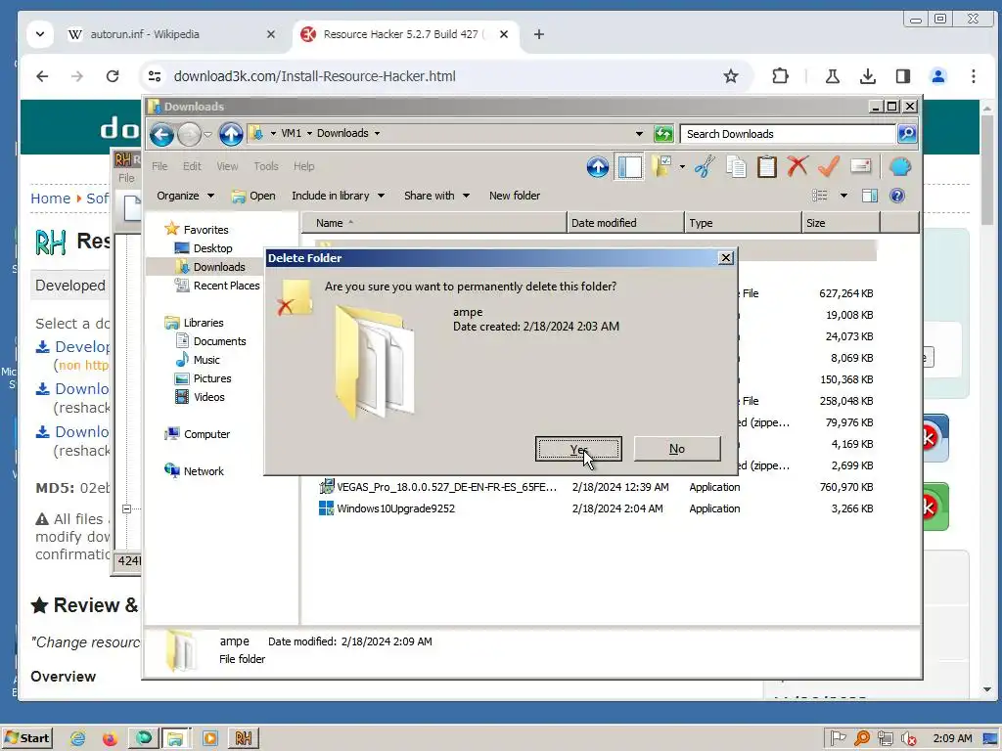Image resolution: width=1002 pixels, height=751 pixels.
Task: Click the folder options toolbar icon
Action: pyautogui.click(x=662, y=166)
